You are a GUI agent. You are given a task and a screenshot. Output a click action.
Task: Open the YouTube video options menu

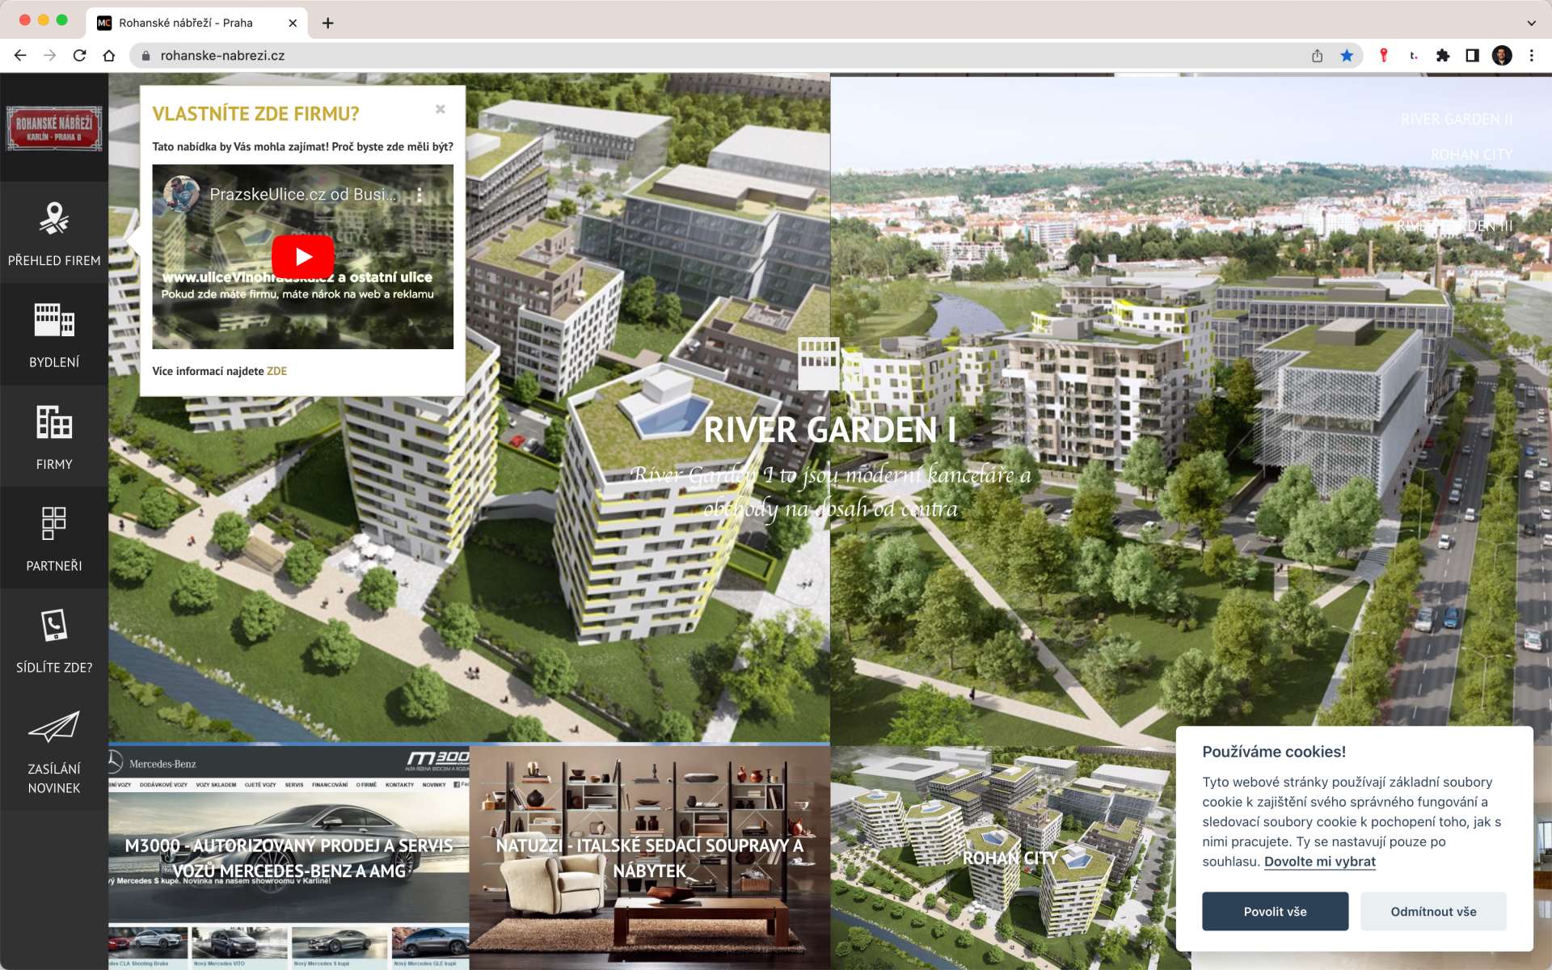click(420, 195)
